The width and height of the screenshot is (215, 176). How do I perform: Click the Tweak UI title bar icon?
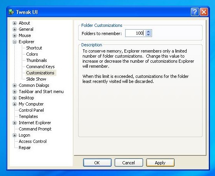click(11, 12)
